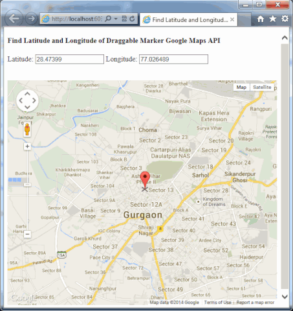
Task: Click the Street View pegman icon
Action: pyautogui.click(x=27, y=130)
